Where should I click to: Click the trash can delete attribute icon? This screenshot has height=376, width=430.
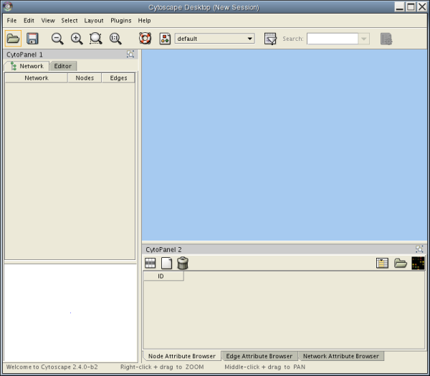pyautogui.click(x=183, y=263)
